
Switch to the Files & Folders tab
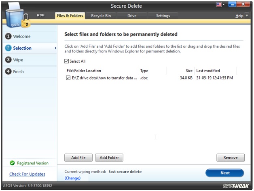click(70, 16)
